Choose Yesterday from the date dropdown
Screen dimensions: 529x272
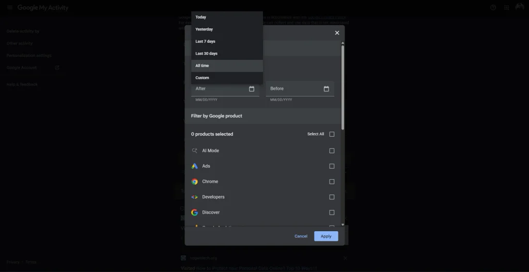[x=227, y=29]
